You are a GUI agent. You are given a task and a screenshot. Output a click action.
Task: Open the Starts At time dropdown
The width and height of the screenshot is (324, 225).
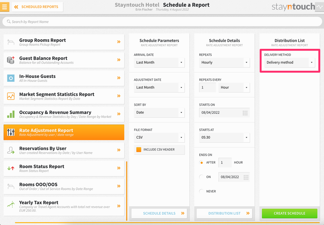(224, 138)
